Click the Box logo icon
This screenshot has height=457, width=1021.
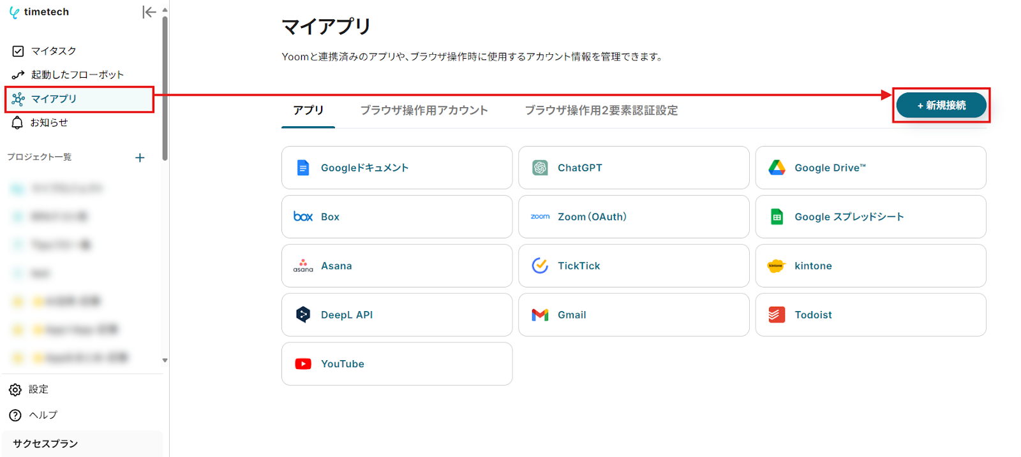point(303,217)
